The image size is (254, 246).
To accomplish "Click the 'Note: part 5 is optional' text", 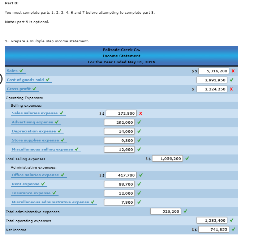I will tap(27, 22).
